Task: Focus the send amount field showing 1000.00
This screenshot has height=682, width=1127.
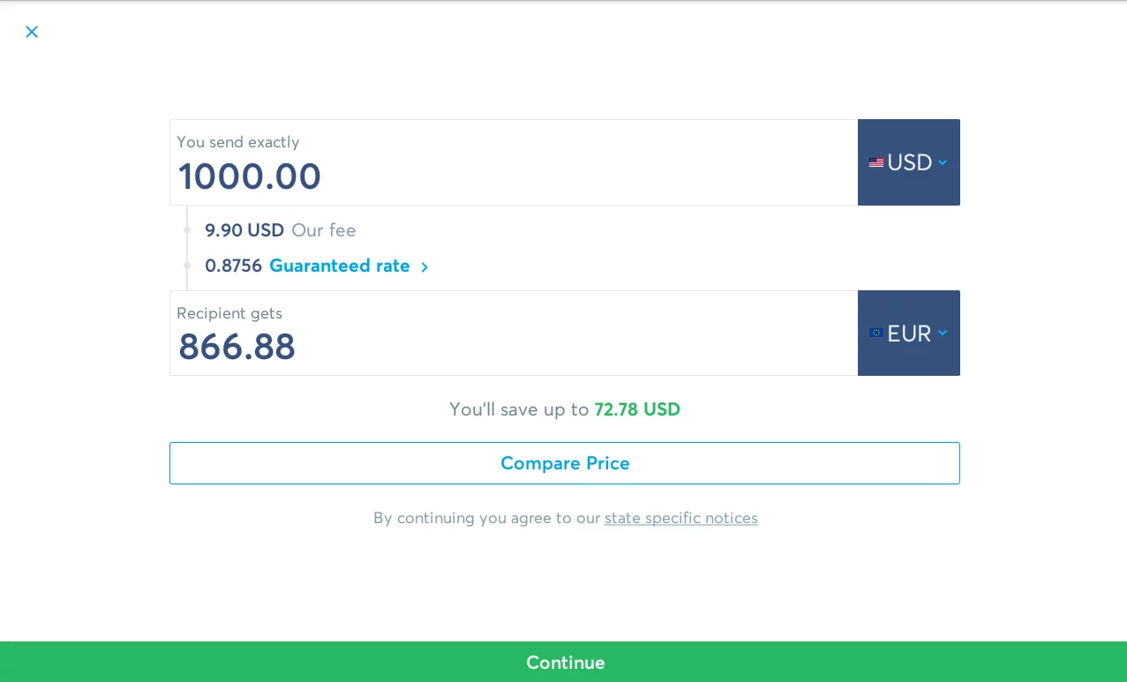Action: pos(512,176)
